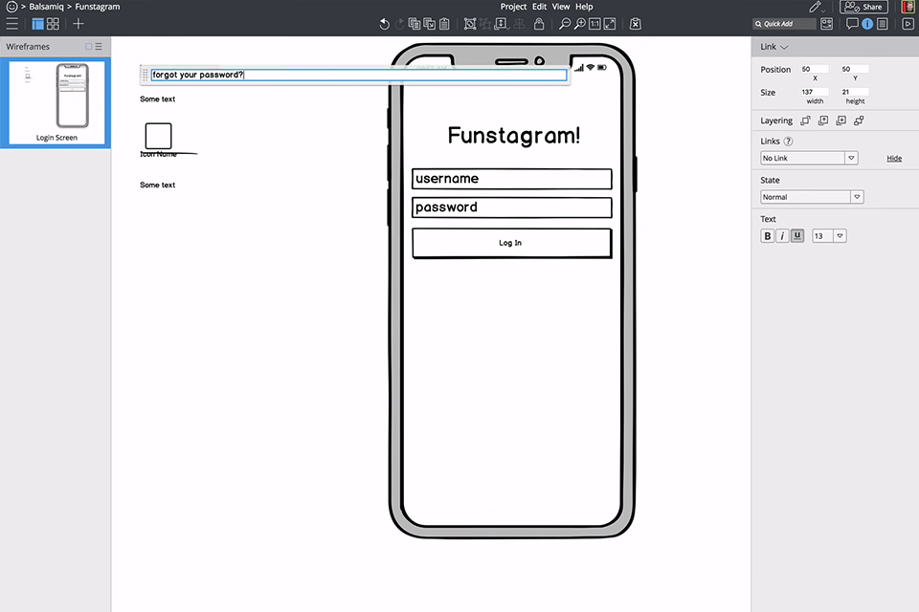919x612 pixels.
Task: Click the Balsamiq breadcrumb
Action: pos(46,7)
